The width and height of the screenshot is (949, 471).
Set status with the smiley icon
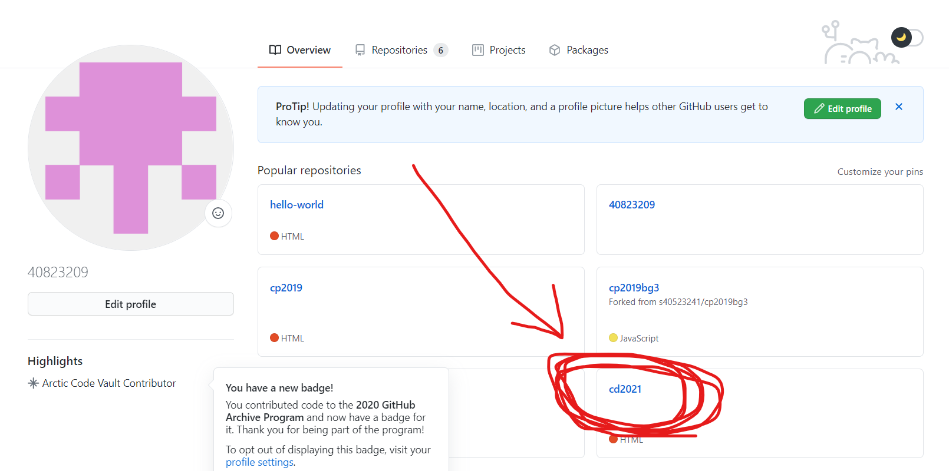[218, 213]
